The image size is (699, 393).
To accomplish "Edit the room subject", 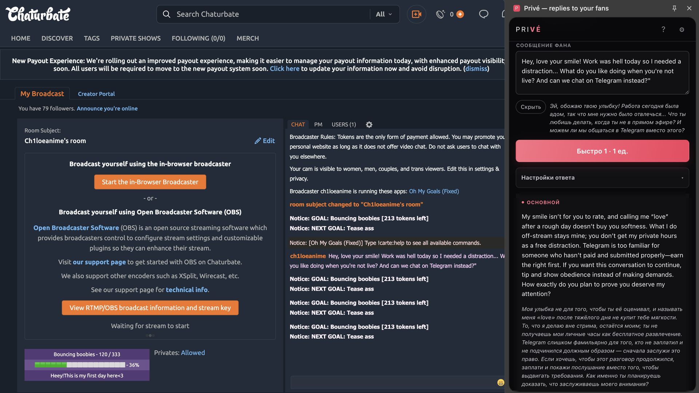I will 265,141.
